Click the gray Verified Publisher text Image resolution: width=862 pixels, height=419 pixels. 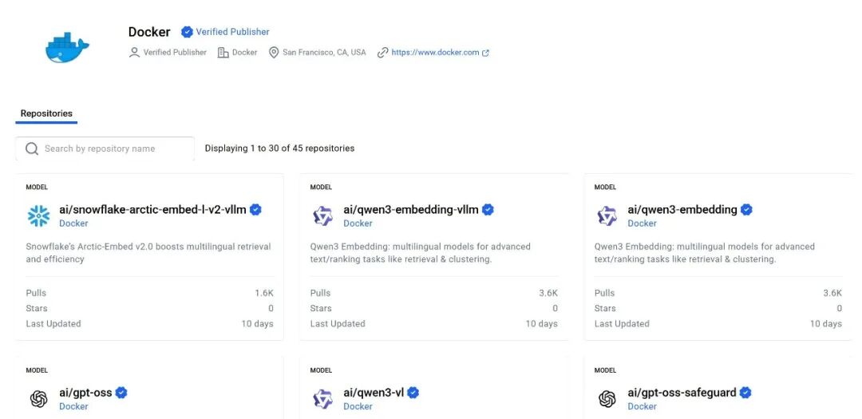pos(175,53)
